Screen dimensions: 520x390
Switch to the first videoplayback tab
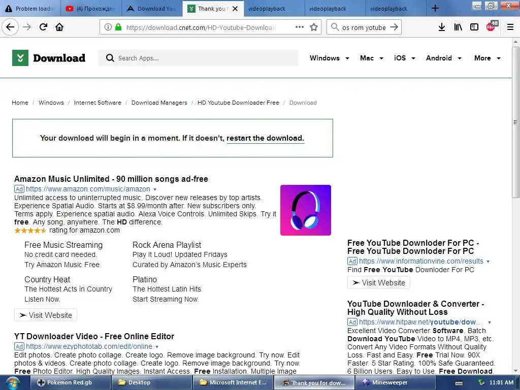pos(274,9)
